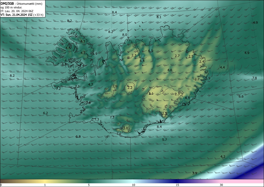This screenshot has height=187, width=264.
Task: Click the '(+33 h)' forecast offset text
Action: pos(38,15)
